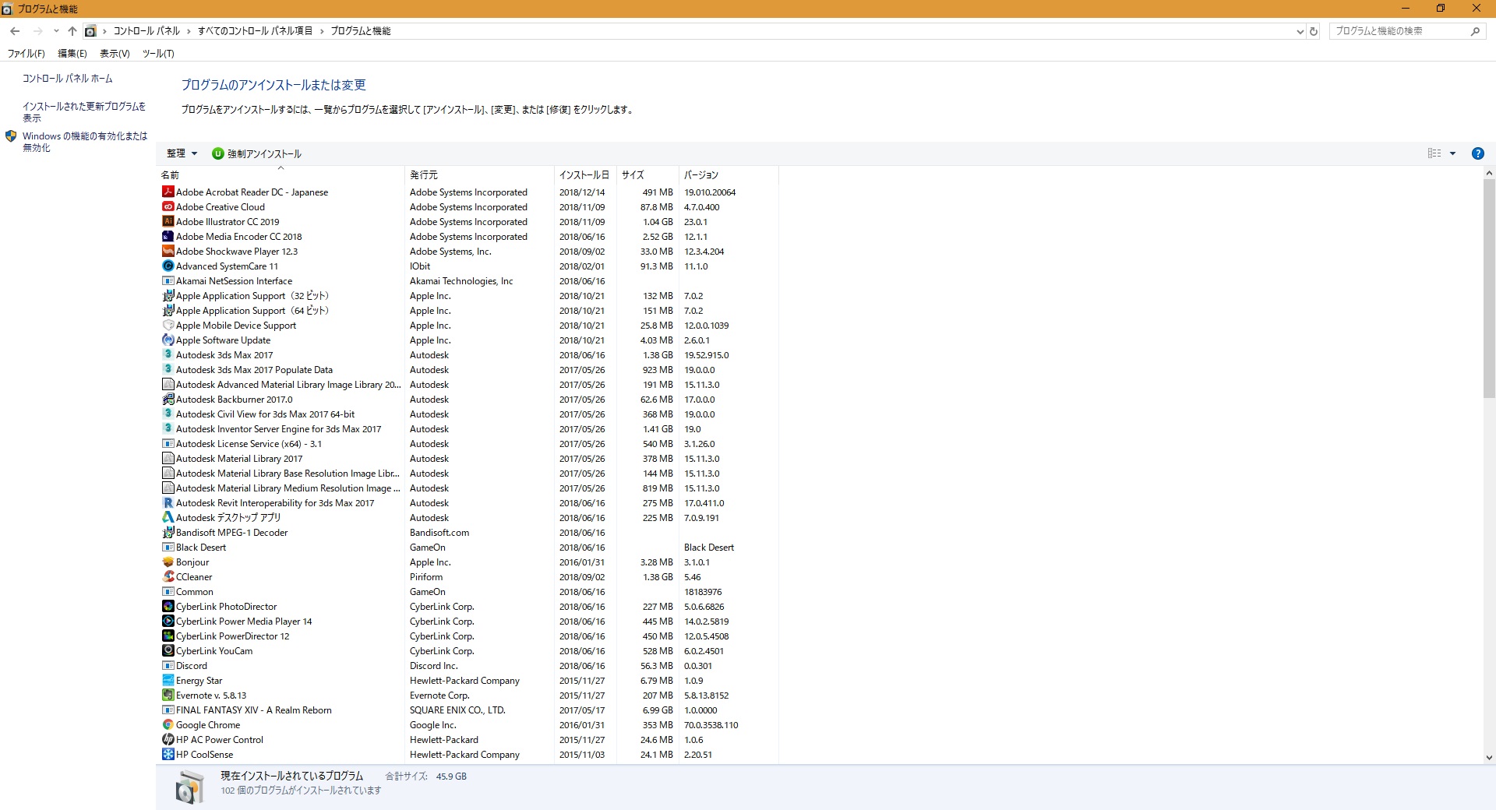Click 強制アンインストール toolbar button
1496x810 pixels.
257,153
